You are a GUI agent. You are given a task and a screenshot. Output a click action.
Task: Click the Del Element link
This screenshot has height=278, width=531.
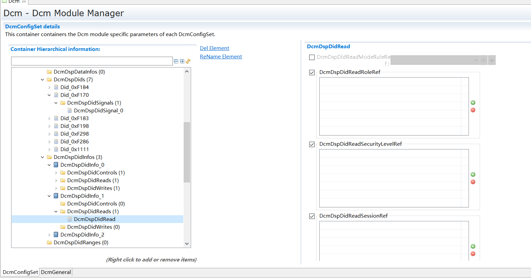click(x=214, y=48)
